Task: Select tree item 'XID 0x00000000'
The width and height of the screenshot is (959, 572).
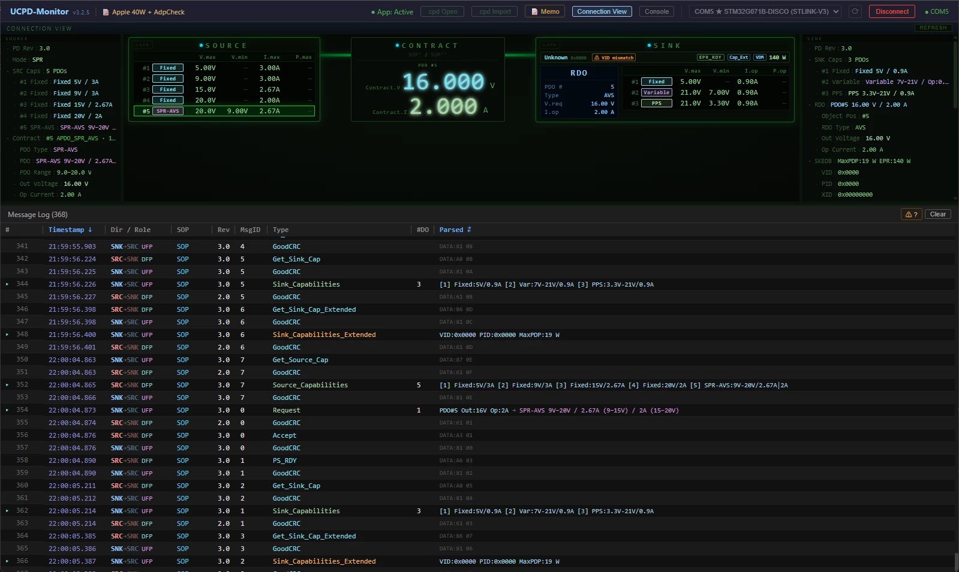Action: [847, 195]
